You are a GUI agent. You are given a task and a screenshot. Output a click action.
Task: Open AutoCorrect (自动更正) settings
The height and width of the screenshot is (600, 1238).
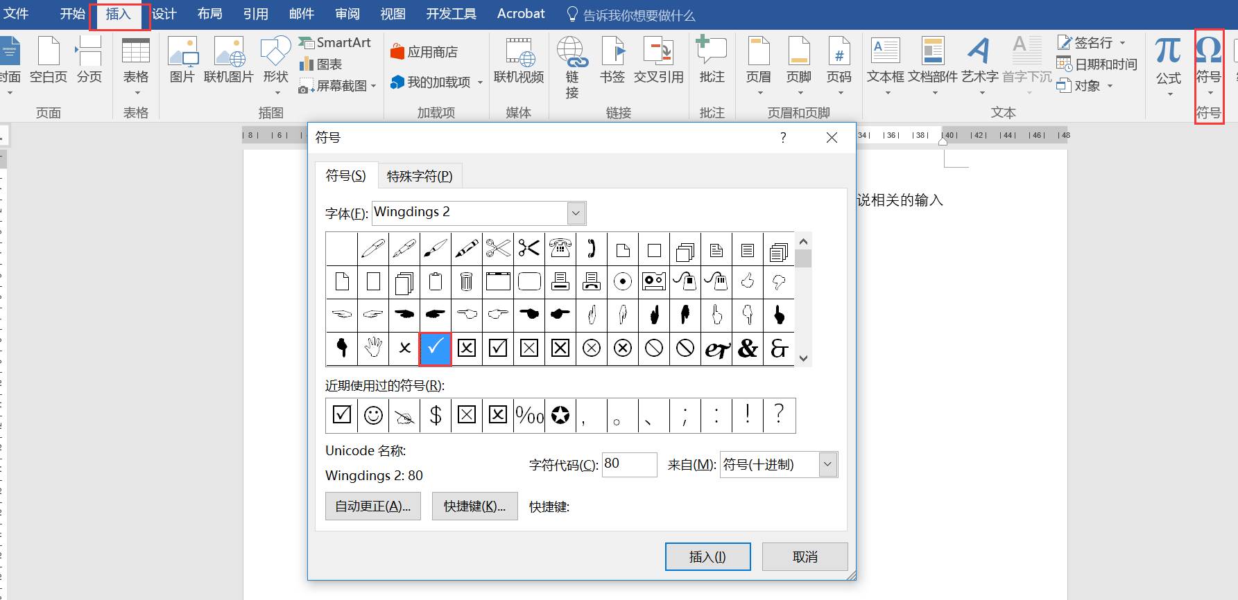(x=373, y=506)
